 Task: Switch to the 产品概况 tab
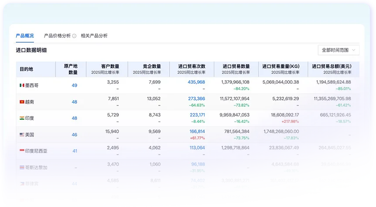tap(25, 36)
